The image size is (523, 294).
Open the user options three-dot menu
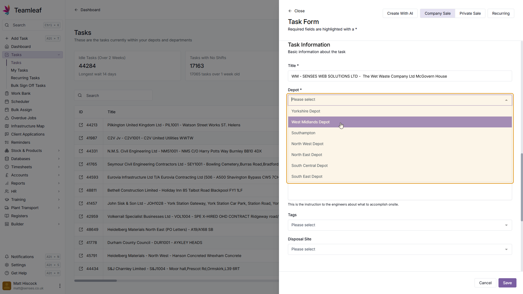(60, 286)
